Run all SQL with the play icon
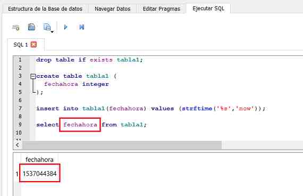The width and height of the screenshot is (303, 196). click(x=66, y=27)
